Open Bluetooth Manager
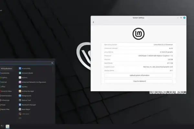The width and height of the screenshot is (194, 129). point(27,105)
